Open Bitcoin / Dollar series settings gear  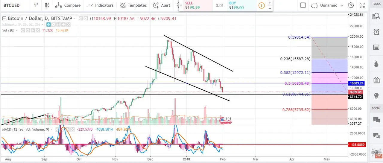[x=86, y=19]
